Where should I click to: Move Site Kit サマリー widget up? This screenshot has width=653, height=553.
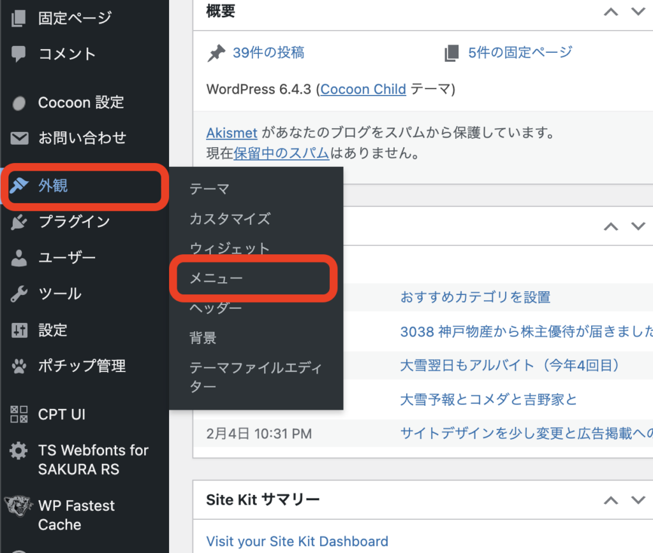pos(611,500)
